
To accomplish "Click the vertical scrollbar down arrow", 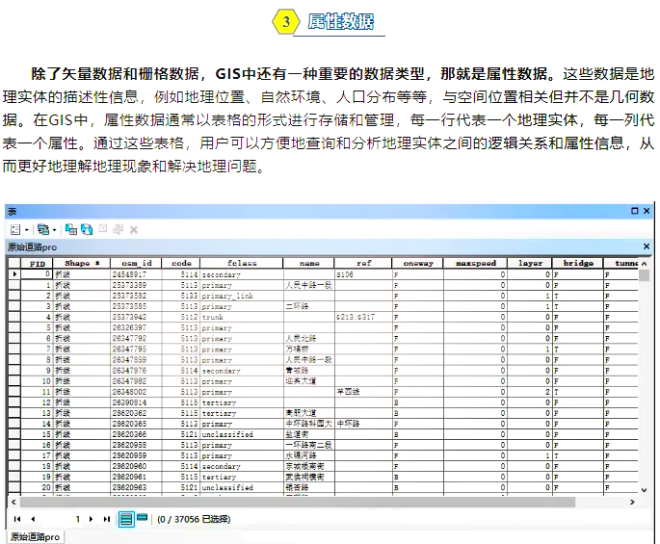I will click(x=644, y=490).
